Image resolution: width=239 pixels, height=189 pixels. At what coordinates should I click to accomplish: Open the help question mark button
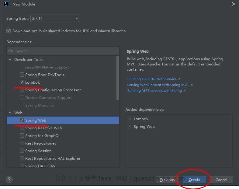coord(9,179)
